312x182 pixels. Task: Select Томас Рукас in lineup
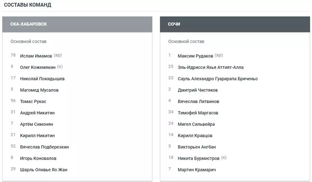(x=33, y=102)
